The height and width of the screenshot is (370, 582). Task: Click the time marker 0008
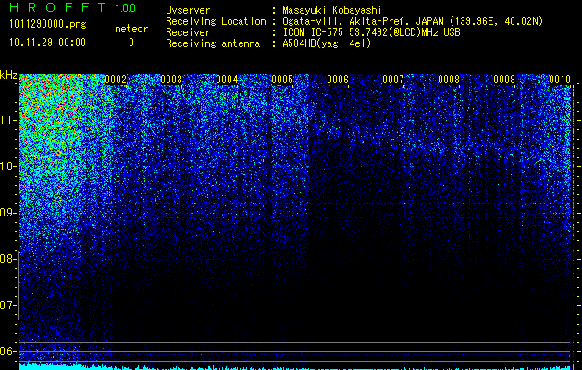449,80
